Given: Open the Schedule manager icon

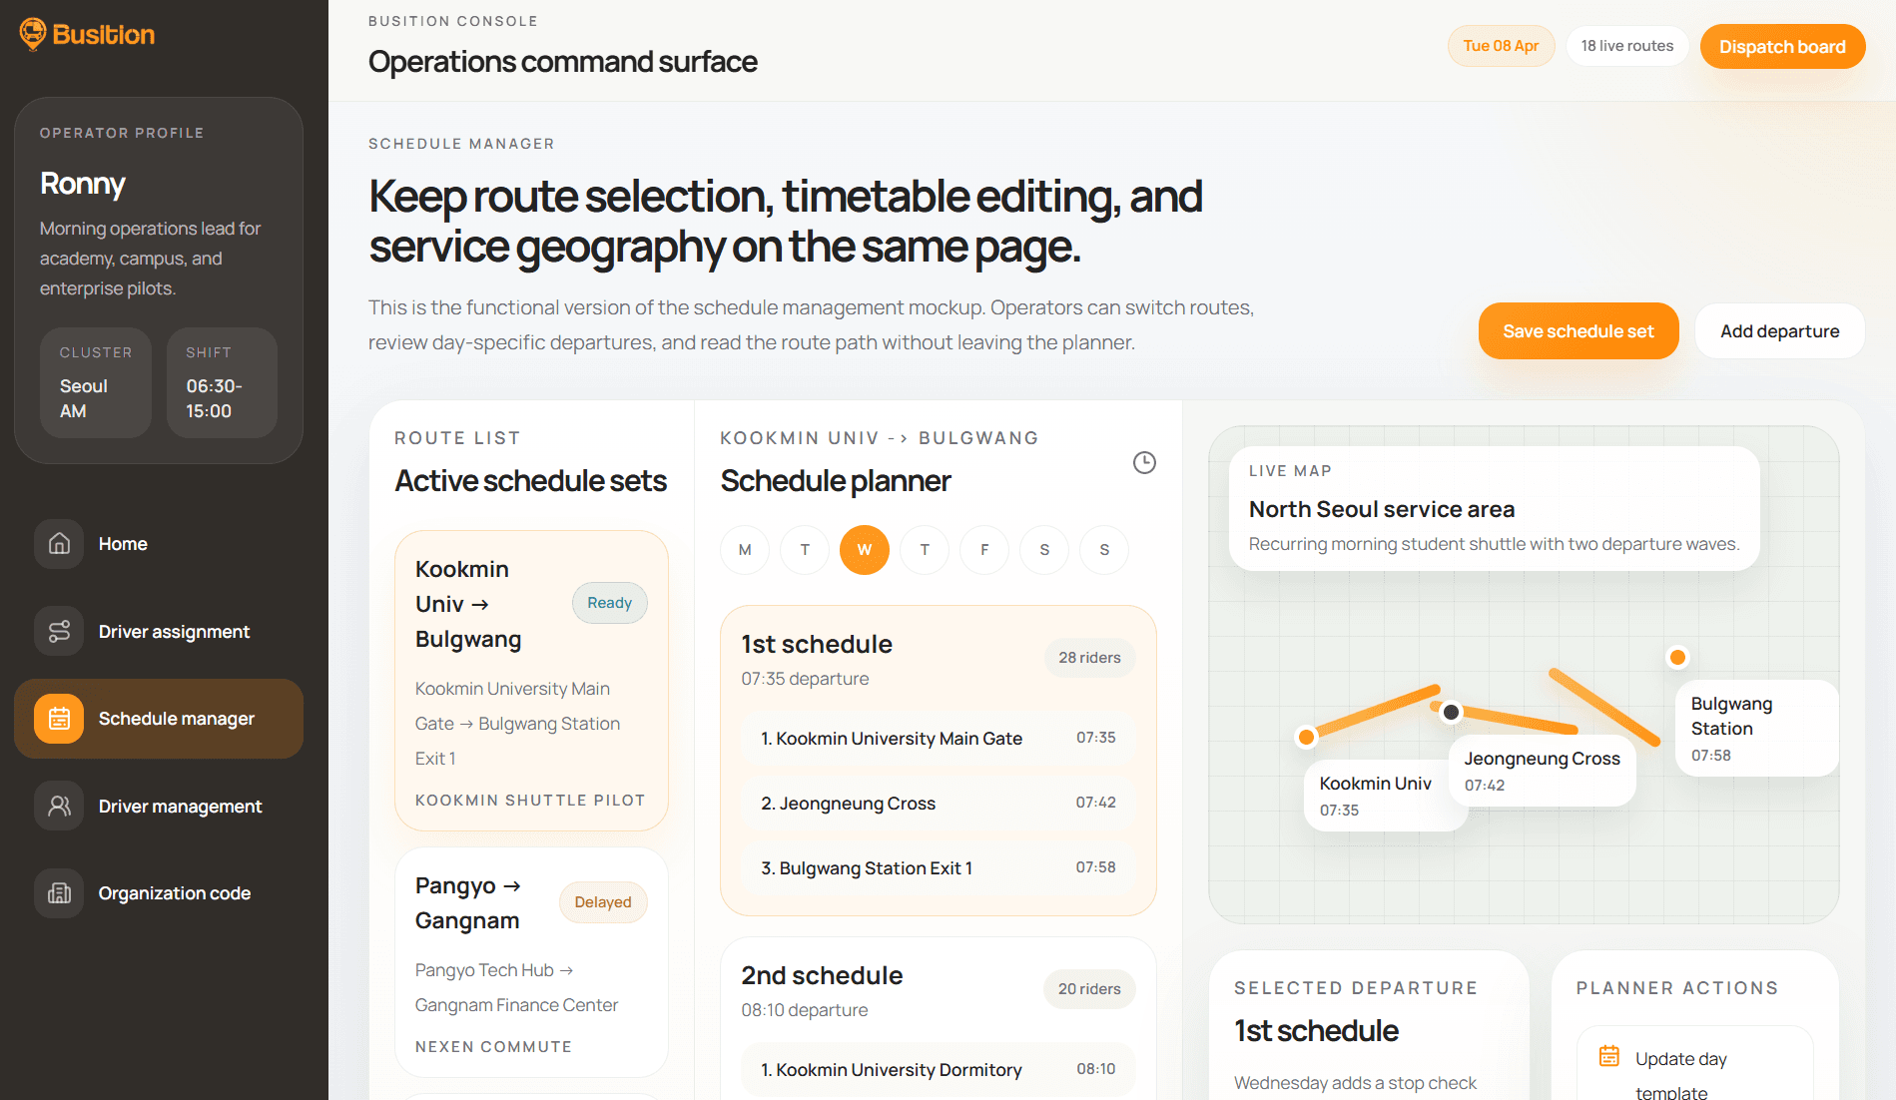Looking at the screenshot, I should click(59, 718).
